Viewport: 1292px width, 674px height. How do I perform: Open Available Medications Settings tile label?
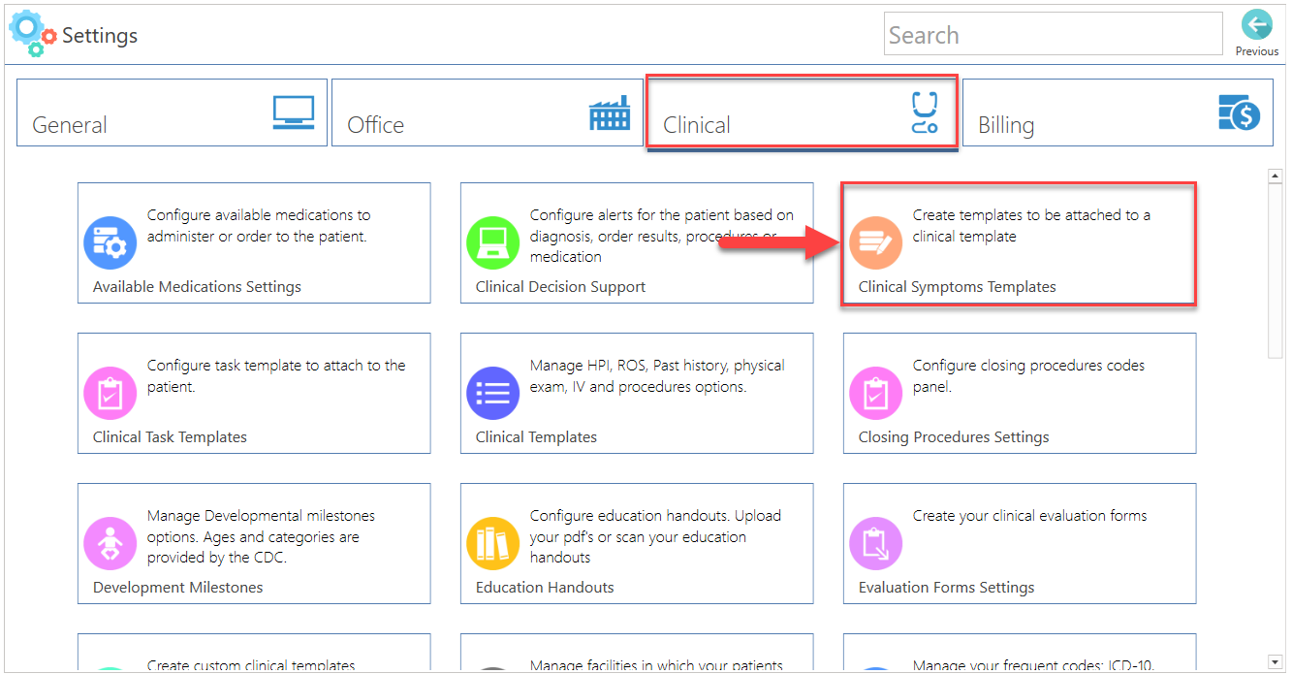(x=197, y=286)
